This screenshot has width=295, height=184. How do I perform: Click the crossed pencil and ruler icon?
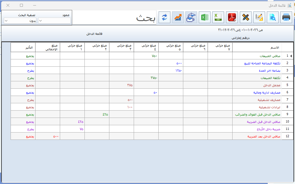tap(245, 18)
